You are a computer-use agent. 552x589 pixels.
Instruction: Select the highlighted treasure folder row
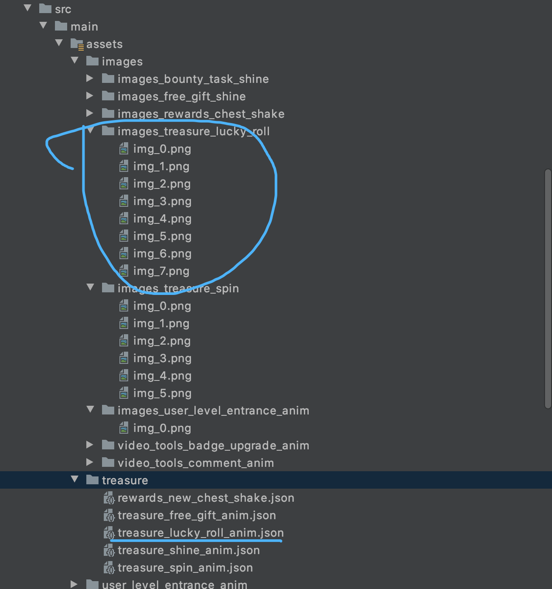[x=125, y=479]
